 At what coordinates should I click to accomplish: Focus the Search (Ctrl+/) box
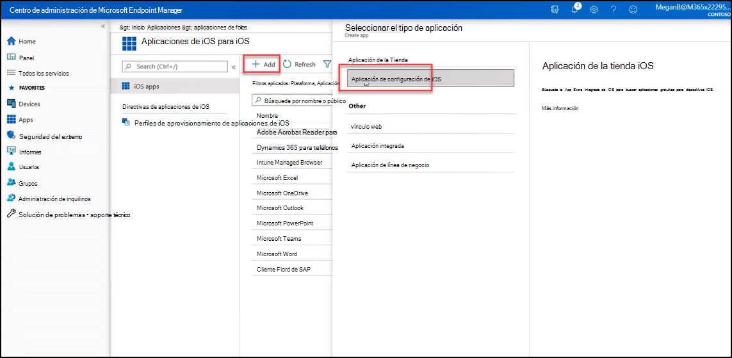point(175,67)
